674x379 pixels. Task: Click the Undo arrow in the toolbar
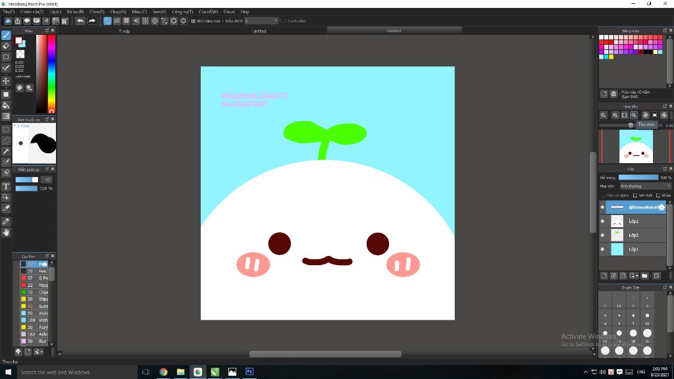tap(80, 20)
